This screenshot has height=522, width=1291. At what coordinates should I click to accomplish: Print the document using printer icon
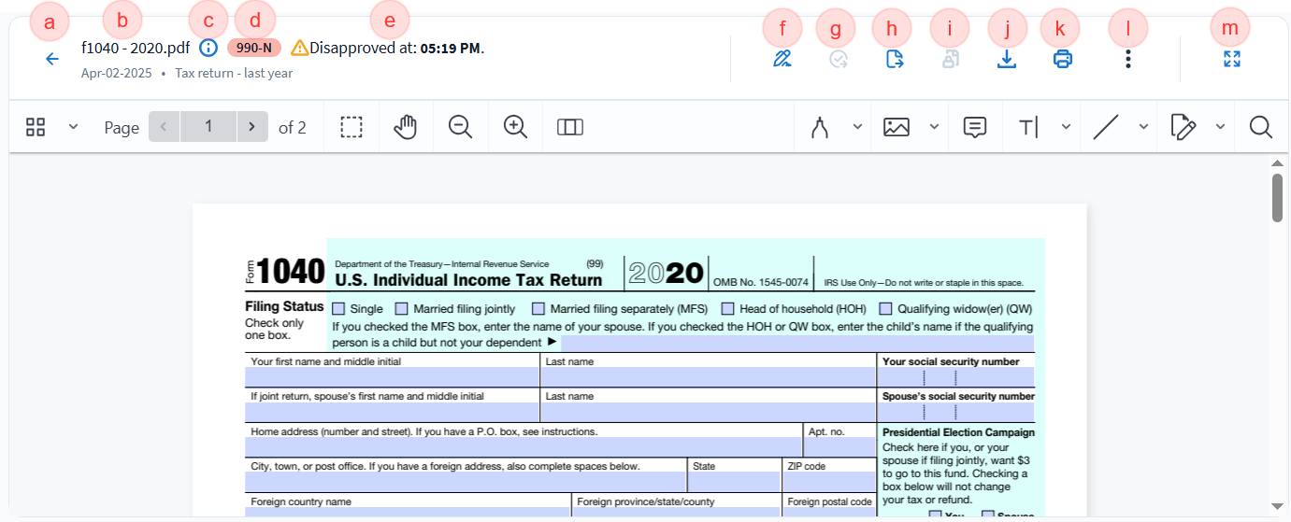click(x=1063, y=60)
